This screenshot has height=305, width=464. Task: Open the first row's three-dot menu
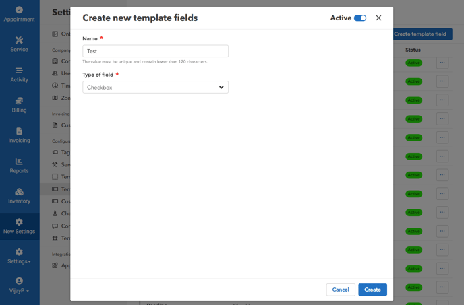tap(442, 63)
